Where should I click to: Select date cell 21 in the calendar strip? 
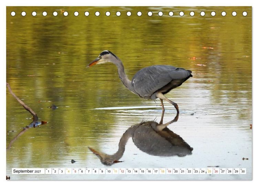click(x=183, y=171)
